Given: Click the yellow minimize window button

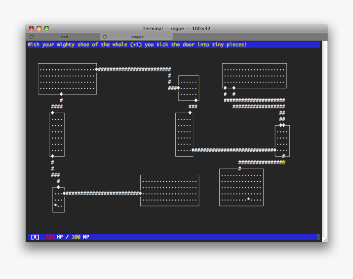Looking at the screenshot, I should click(39, 28).
